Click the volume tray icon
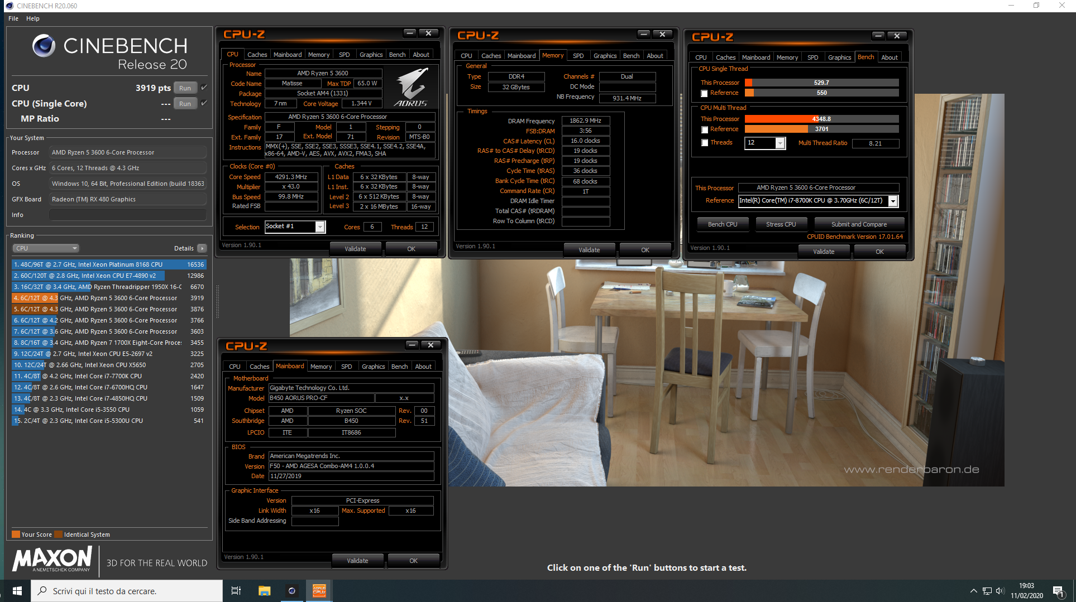 coord(1000,591)
